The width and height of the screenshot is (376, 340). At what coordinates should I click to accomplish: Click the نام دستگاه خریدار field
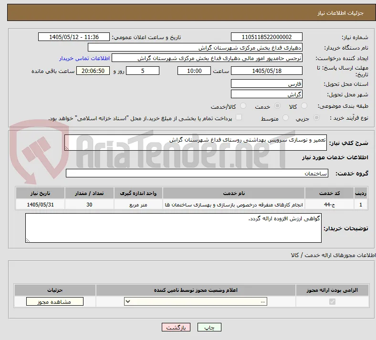(x=195, y=47)
